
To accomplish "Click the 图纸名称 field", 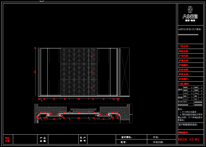I will (190, 51).
